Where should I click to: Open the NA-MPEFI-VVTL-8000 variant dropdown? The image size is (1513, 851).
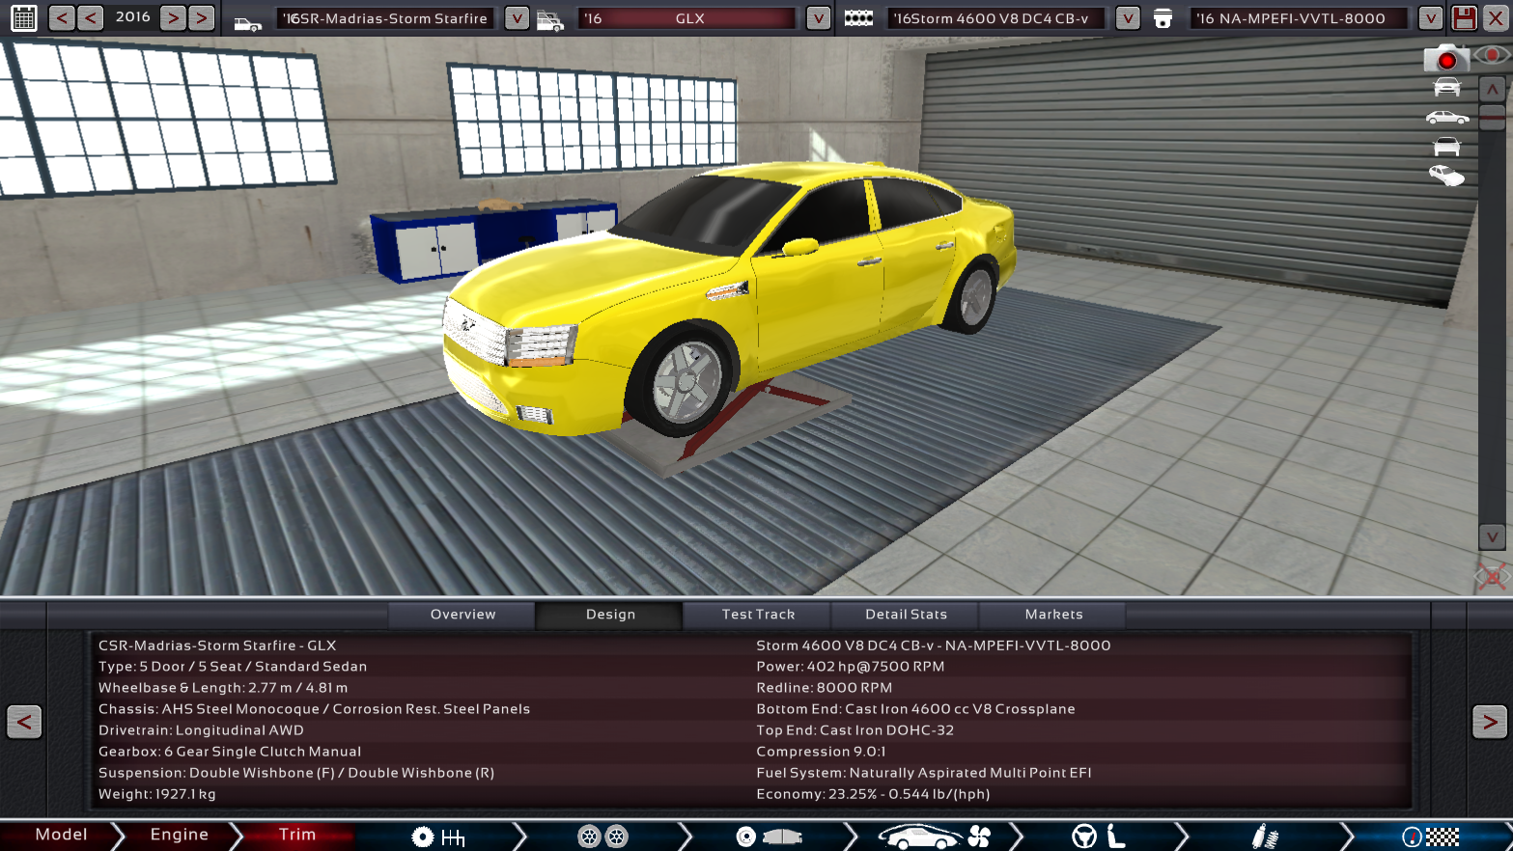click(1429, 17)
